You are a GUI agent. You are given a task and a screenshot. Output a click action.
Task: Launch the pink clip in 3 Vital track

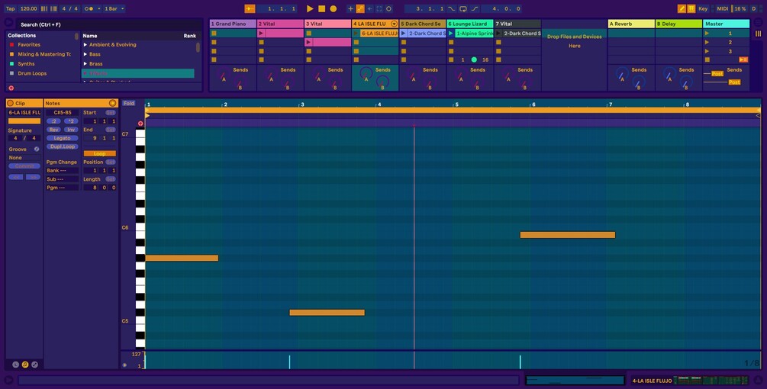(x=308, y=42)
